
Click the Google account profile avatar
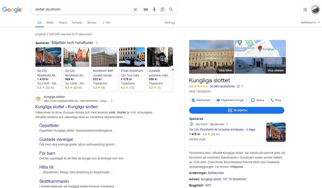tap(315, 10)
